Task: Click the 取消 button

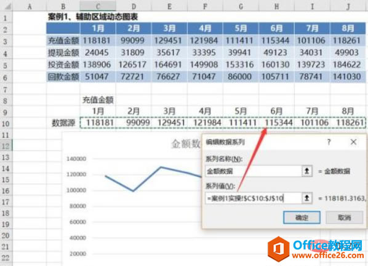Action: point(344,217)
